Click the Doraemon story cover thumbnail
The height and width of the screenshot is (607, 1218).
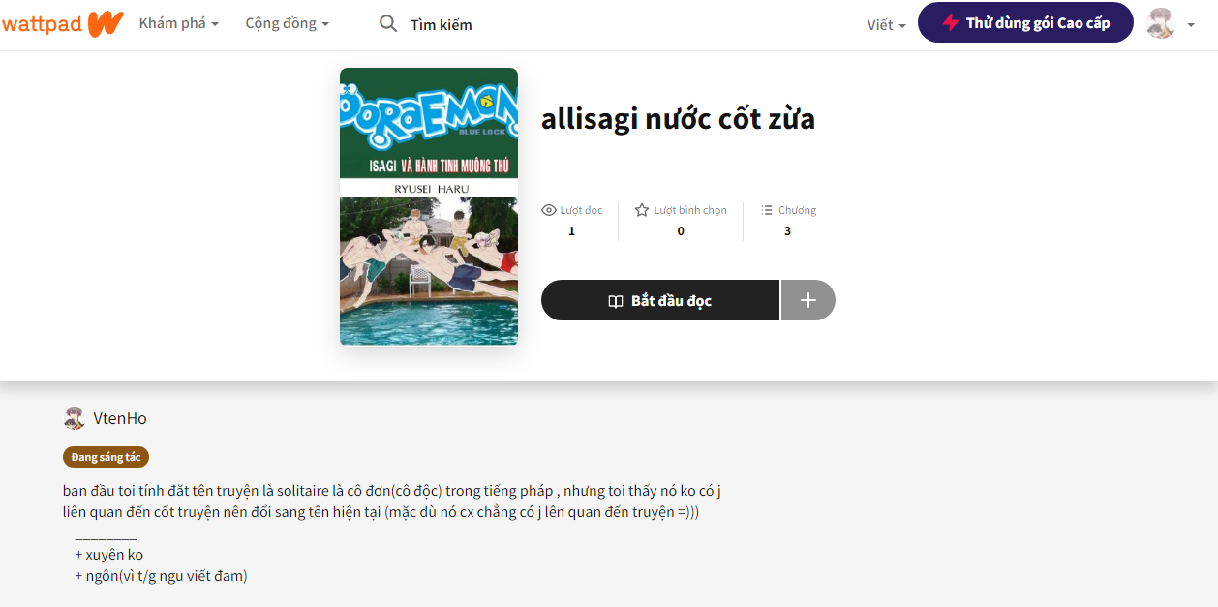429,206
